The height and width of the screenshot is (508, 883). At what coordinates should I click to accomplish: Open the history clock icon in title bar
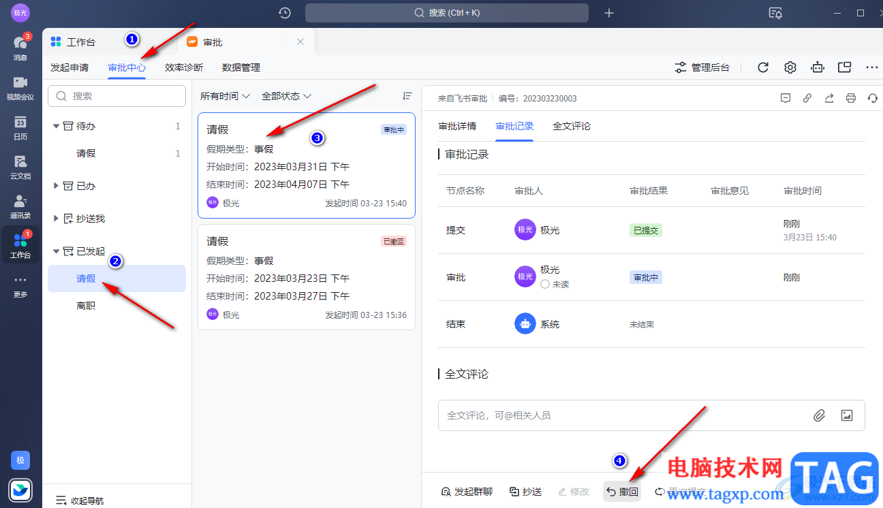coord(285,13)
